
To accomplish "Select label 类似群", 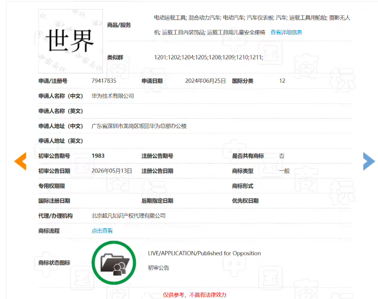I will (x=115, y=58).
